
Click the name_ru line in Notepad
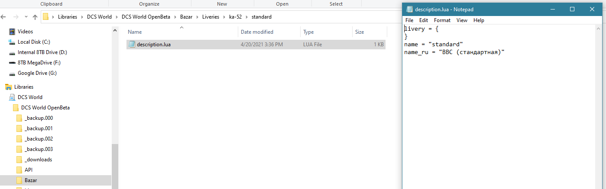pos(454,52)
